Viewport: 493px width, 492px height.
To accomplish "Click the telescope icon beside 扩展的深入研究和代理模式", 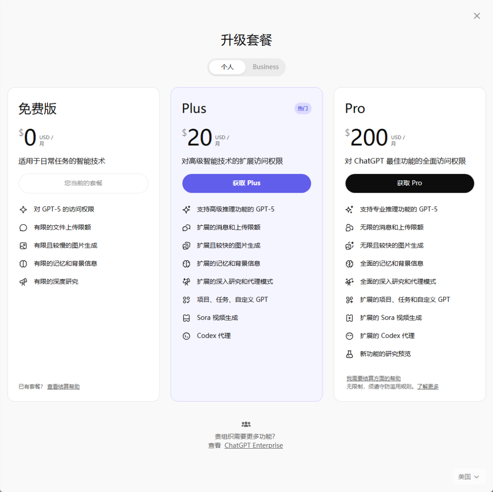I will point(186,282).
